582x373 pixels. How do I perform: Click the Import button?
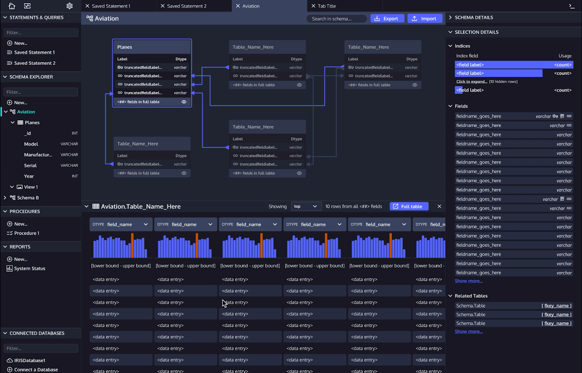click(425, 19)
